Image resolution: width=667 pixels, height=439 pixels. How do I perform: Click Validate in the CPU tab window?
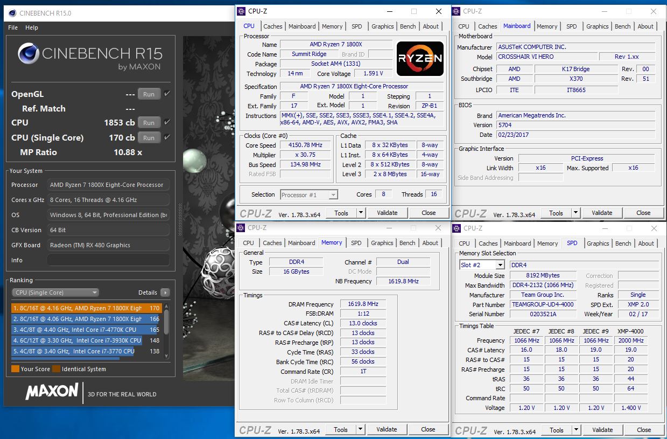coord(387,213)
